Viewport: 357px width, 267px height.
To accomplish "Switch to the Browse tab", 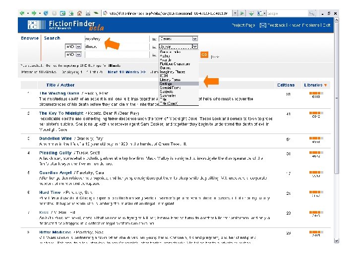I will 30,38.
